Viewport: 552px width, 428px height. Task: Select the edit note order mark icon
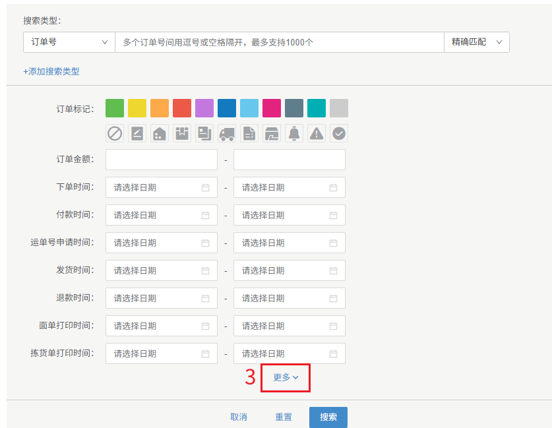[x=137, y=133]
